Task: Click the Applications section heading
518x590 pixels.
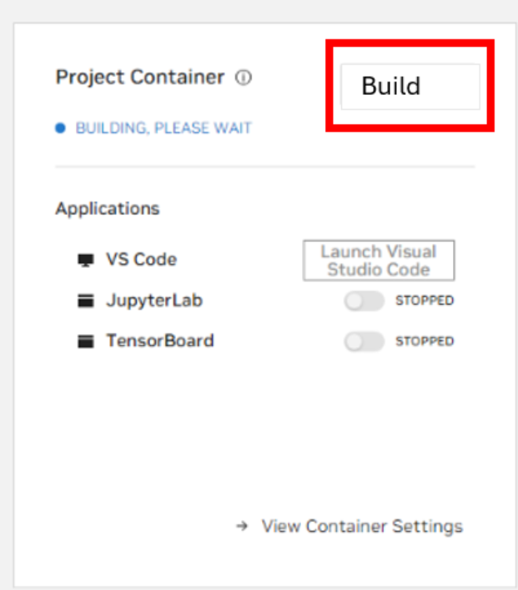Action: pos(108,208)
